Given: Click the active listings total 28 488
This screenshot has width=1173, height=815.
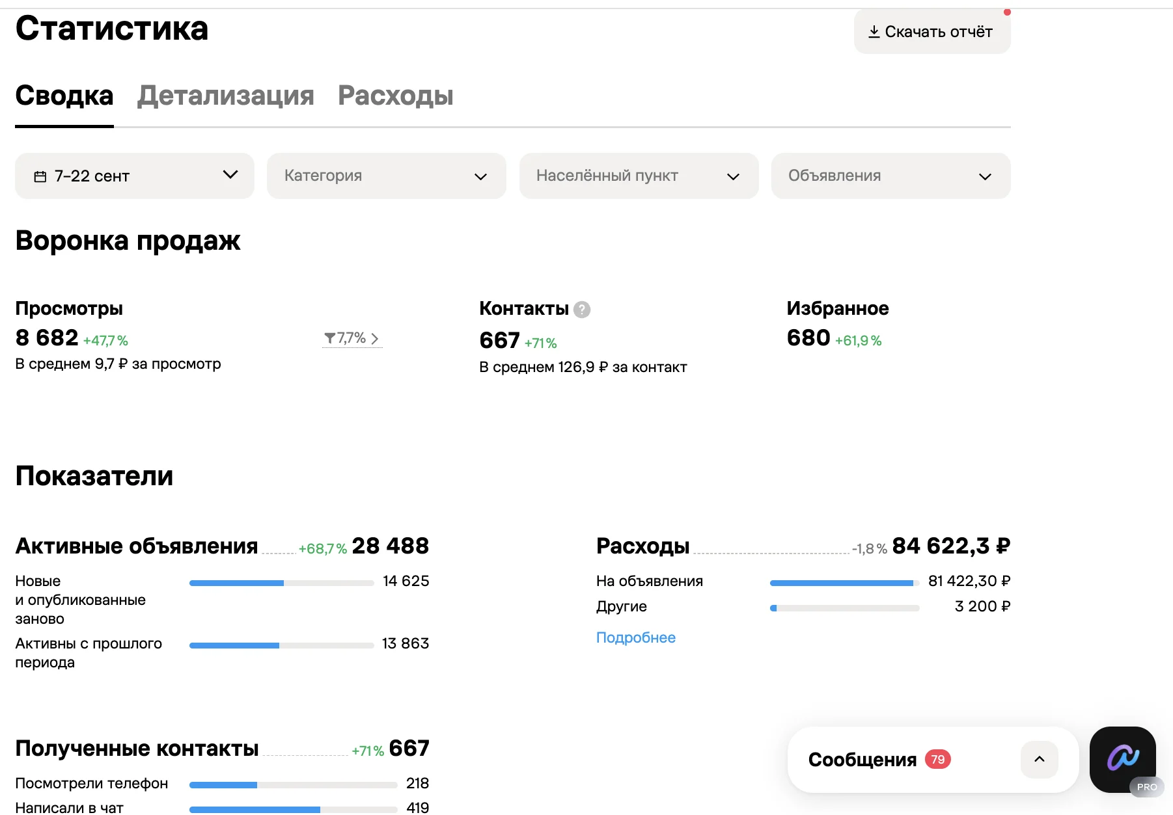Looking at the screenshot, I should pyautogui.click(x=391, y=546).
